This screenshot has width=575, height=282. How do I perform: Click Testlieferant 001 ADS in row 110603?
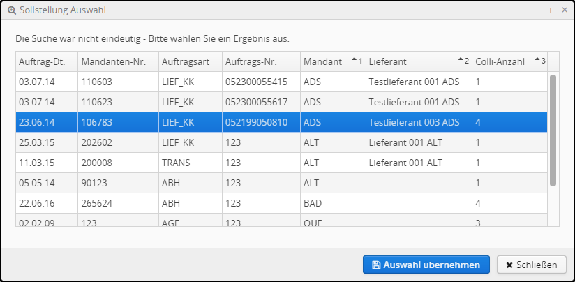[419, 82]
